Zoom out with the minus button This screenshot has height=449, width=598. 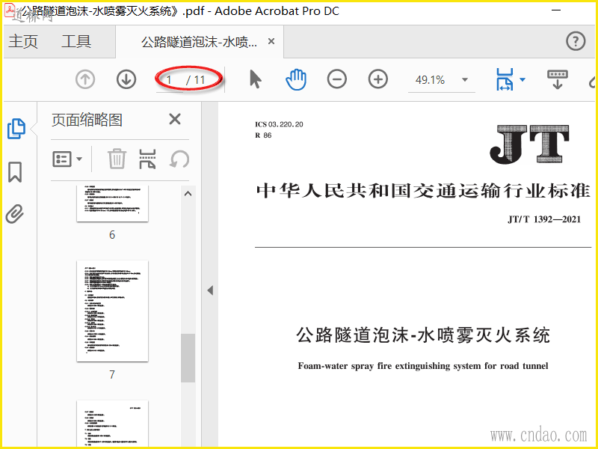tap(337, 79)
